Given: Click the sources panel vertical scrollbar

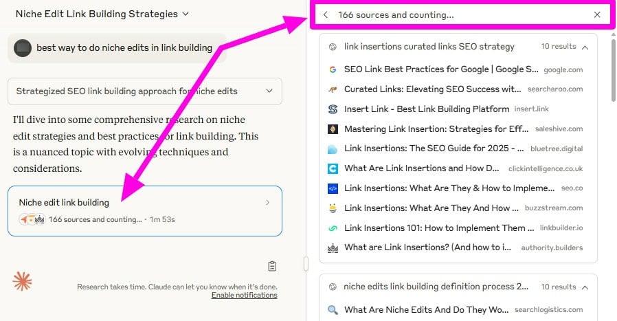Looking at the screenshot, I should (x=612, y=69).
